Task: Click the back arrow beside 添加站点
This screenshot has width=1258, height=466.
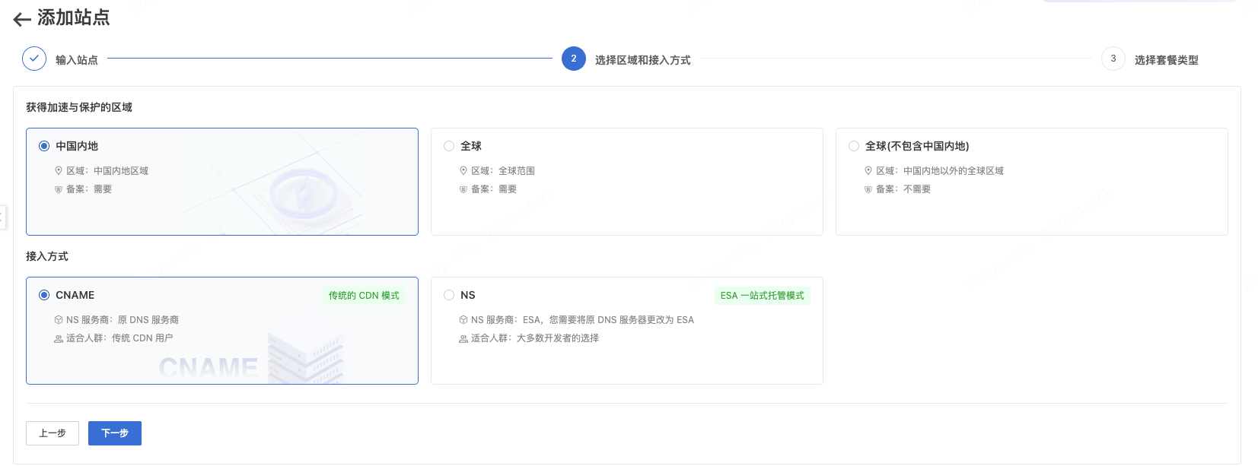Action: pyautogui.click(x=22, y=20)
